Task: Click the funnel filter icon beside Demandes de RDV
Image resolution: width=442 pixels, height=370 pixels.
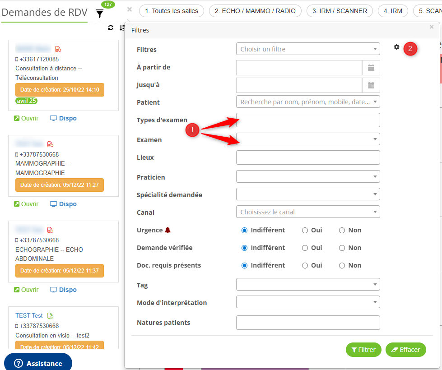Action: click(x=100, y=14)
